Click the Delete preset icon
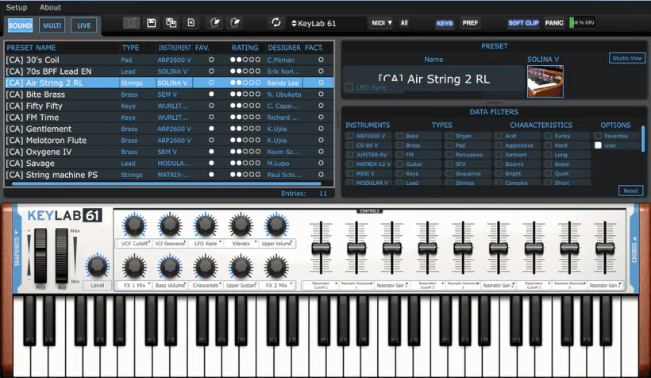 [191, 23]
